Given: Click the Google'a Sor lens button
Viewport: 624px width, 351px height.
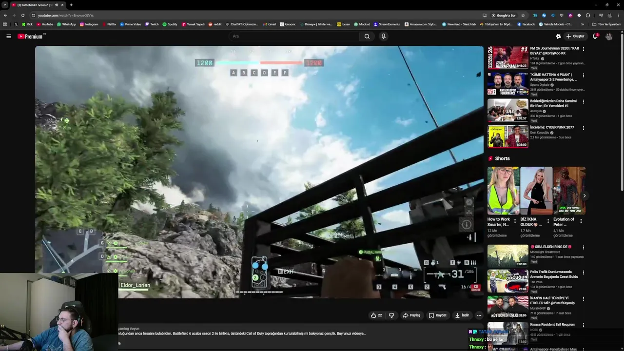Looking at the screenshot, I should [x=504, y=15].
